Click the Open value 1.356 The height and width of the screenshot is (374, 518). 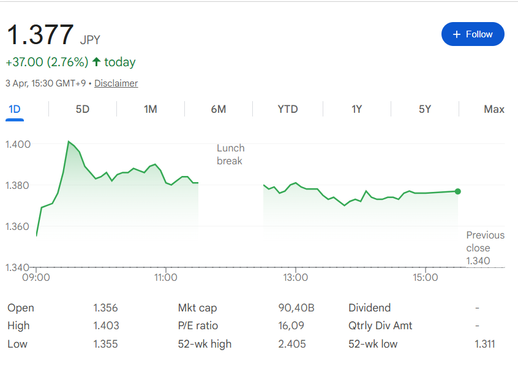[105, 308]
